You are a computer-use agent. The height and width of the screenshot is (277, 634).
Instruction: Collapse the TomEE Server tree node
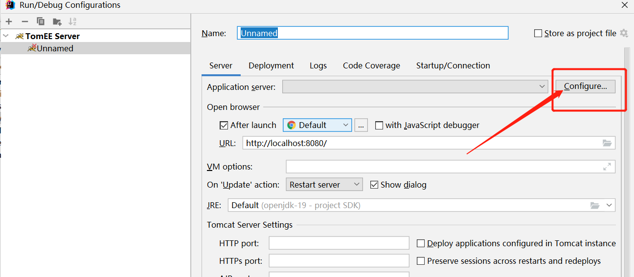point(6,36)
